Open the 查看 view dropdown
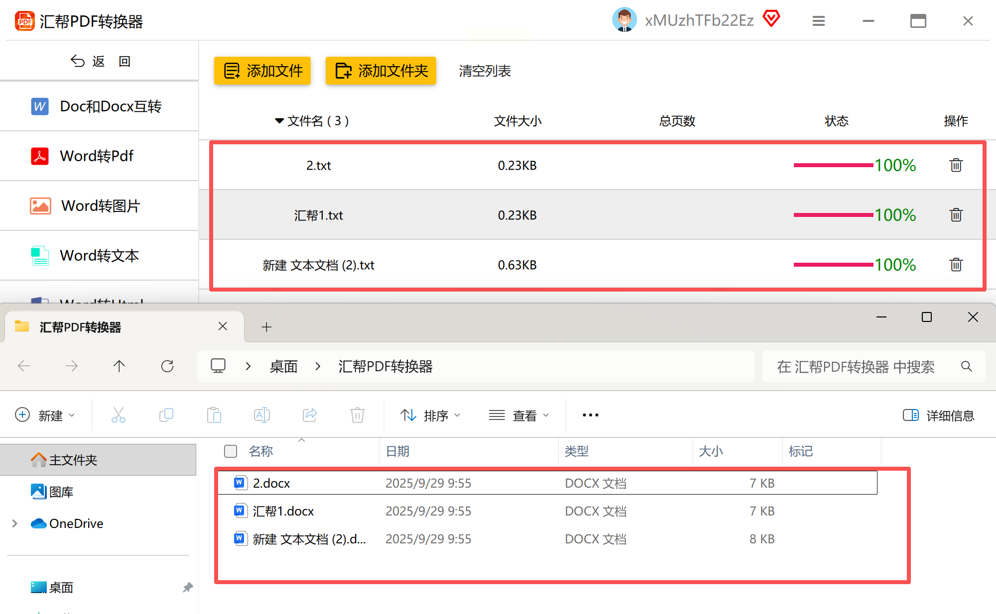Image resolution: width=996 pixels, height=614 pixels. pyautogui.click(x=519, y=415)
